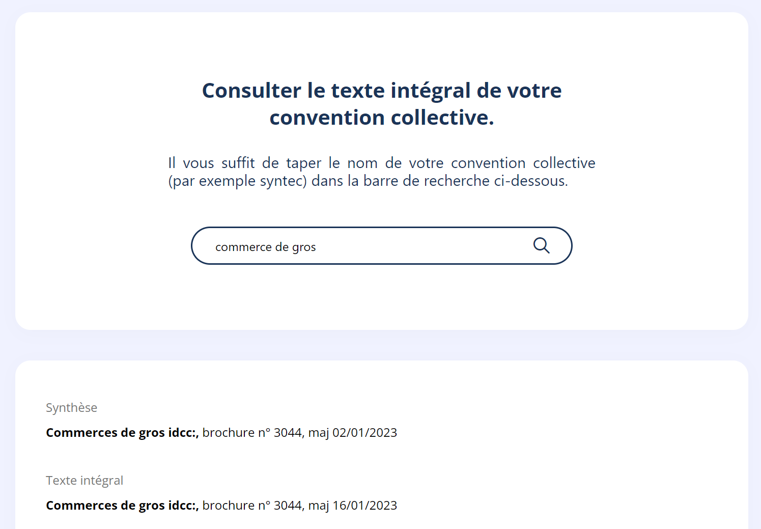Click the "maj 16/01/2023" date text
This screenshot has width=761, height=529.
(x=353, y=505)
